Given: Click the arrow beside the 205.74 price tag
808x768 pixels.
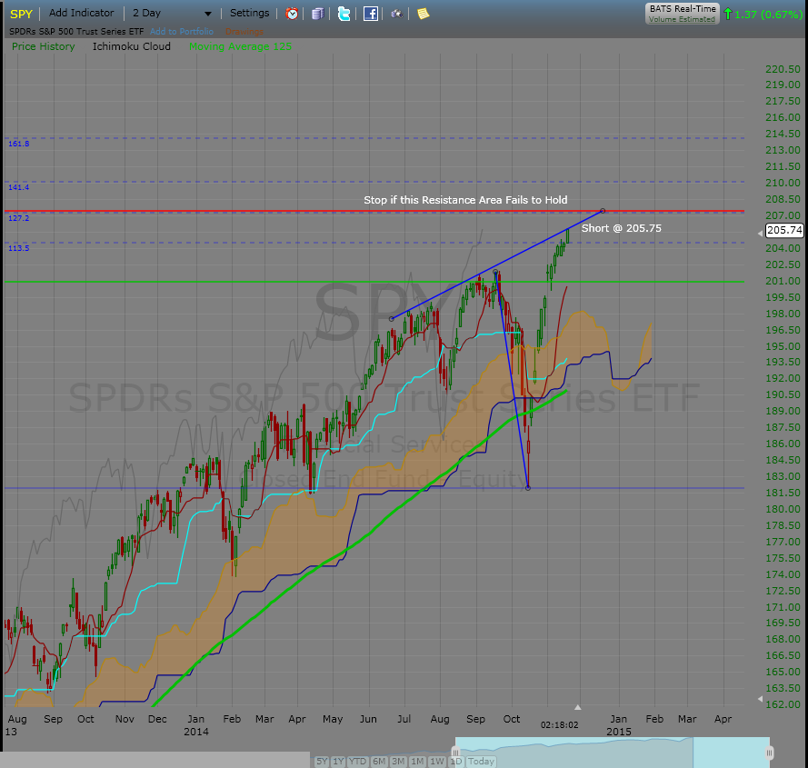Looking at the screenshot, I should tap(760, 234).
